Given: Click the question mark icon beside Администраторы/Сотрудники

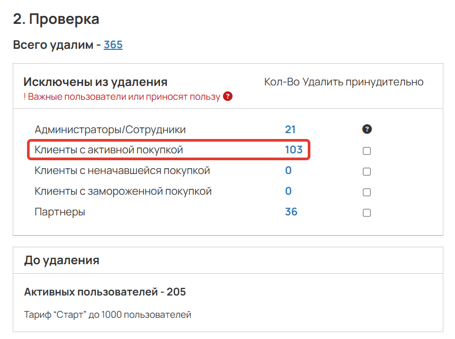Looking at the screenshot, I should [x=367, y=128].
